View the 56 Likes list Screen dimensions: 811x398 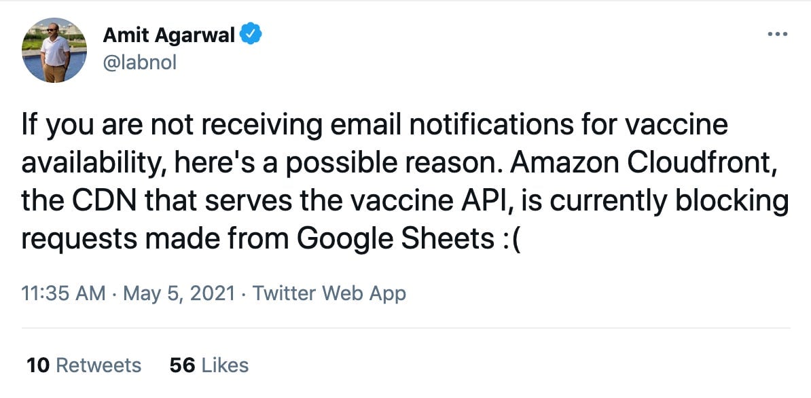209,365
